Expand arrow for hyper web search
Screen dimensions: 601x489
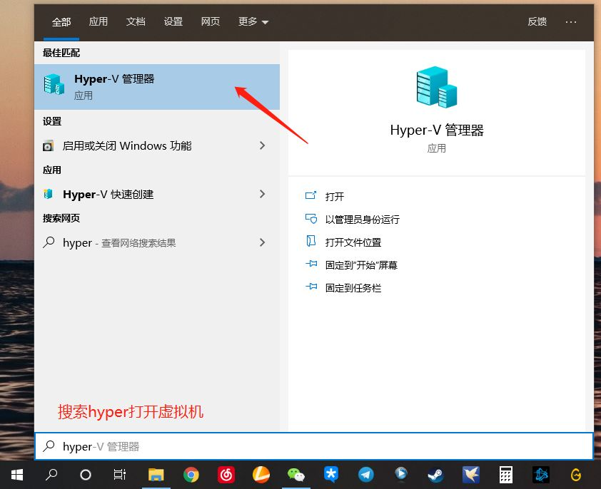pos(262,242)
